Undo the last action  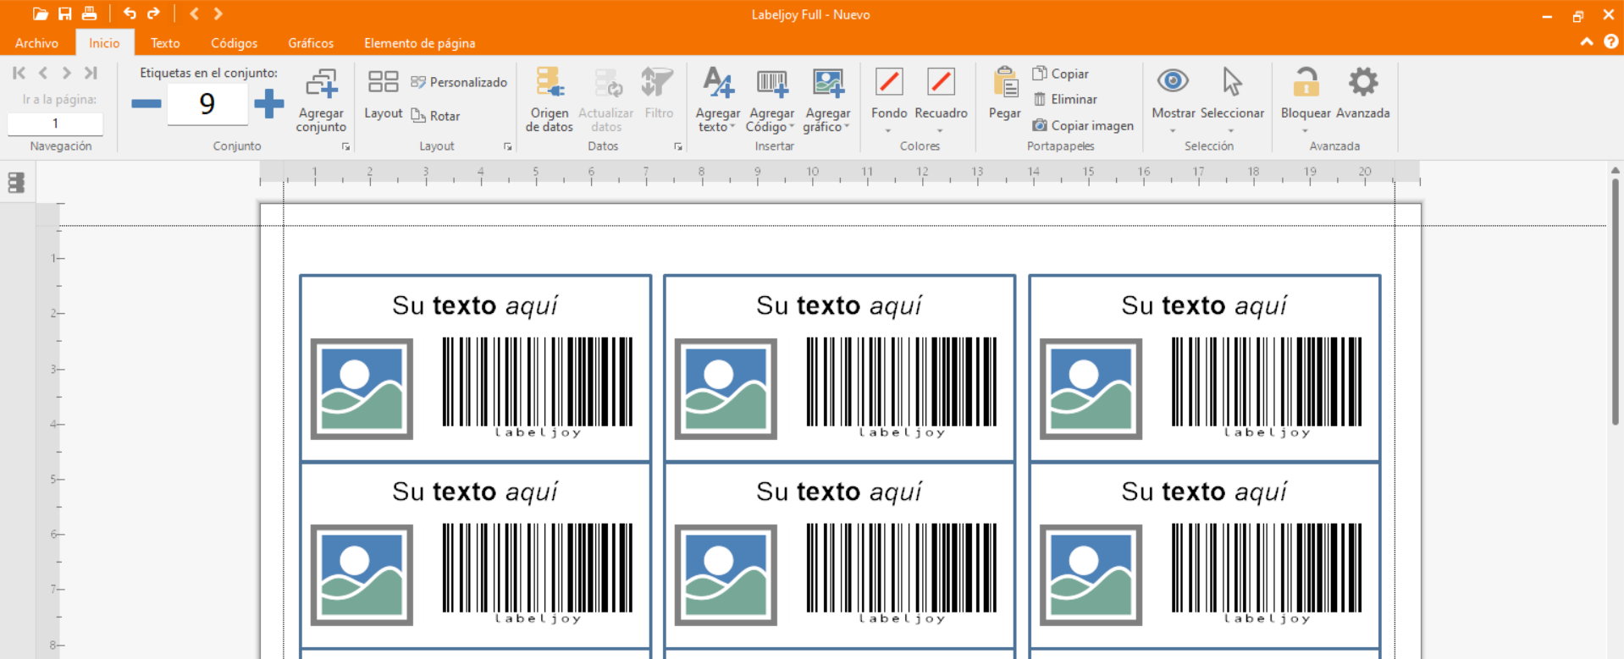pos(130,14)
